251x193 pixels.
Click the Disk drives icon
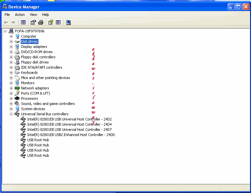click(17, 41)
